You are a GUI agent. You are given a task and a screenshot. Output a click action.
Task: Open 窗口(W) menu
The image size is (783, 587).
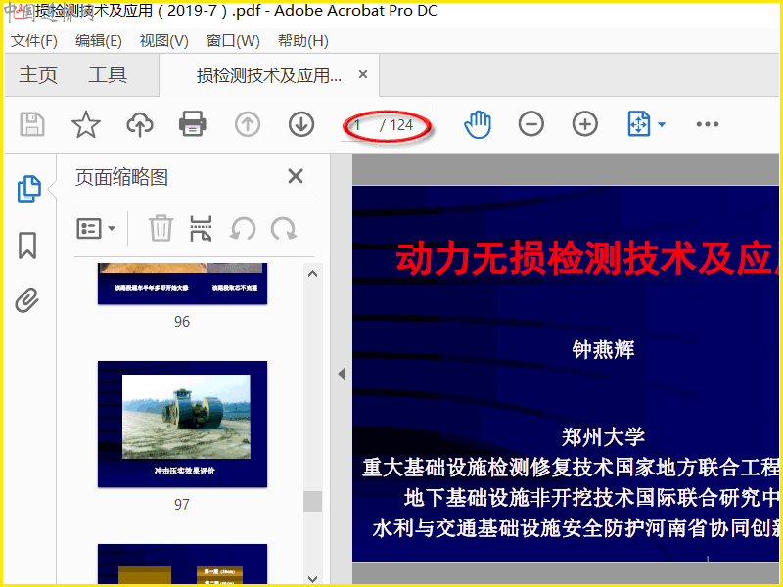(233, 41)
